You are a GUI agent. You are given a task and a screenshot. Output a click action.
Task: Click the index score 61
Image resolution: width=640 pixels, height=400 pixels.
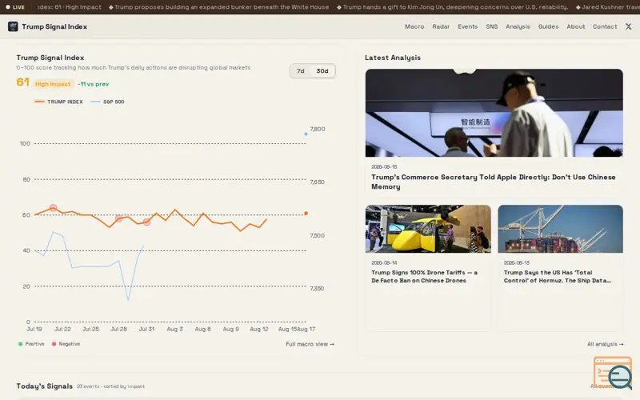(x=23, y=82)
